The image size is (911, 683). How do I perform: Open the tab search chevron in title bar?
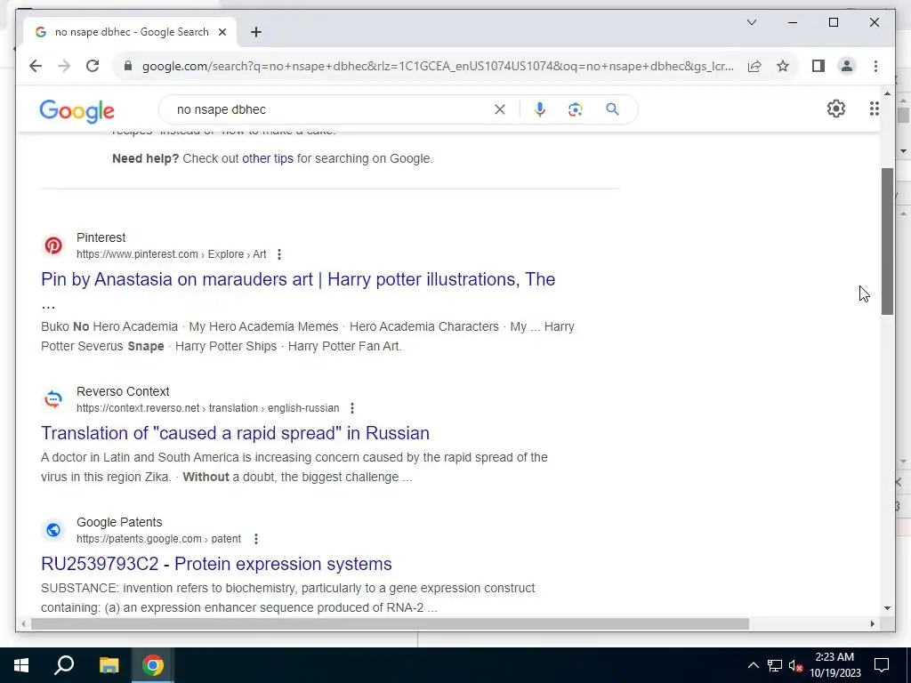(x=751, y=22)
